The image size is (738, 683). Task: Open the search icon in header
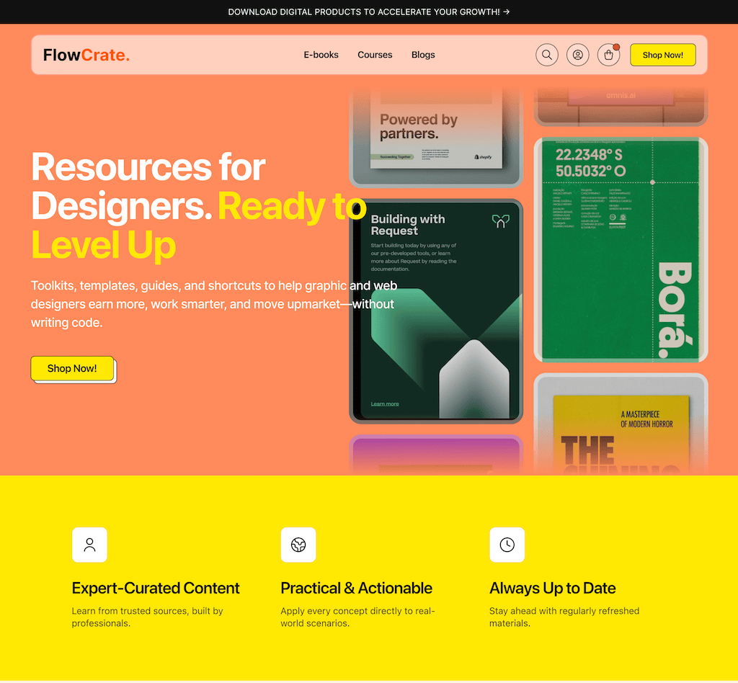tap(547, 55)
